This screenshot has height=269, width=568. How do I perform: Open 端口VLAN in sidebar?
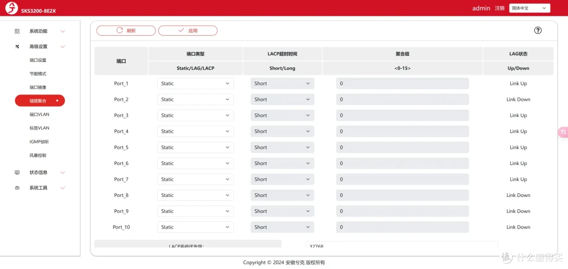click(x=39, y=115)
